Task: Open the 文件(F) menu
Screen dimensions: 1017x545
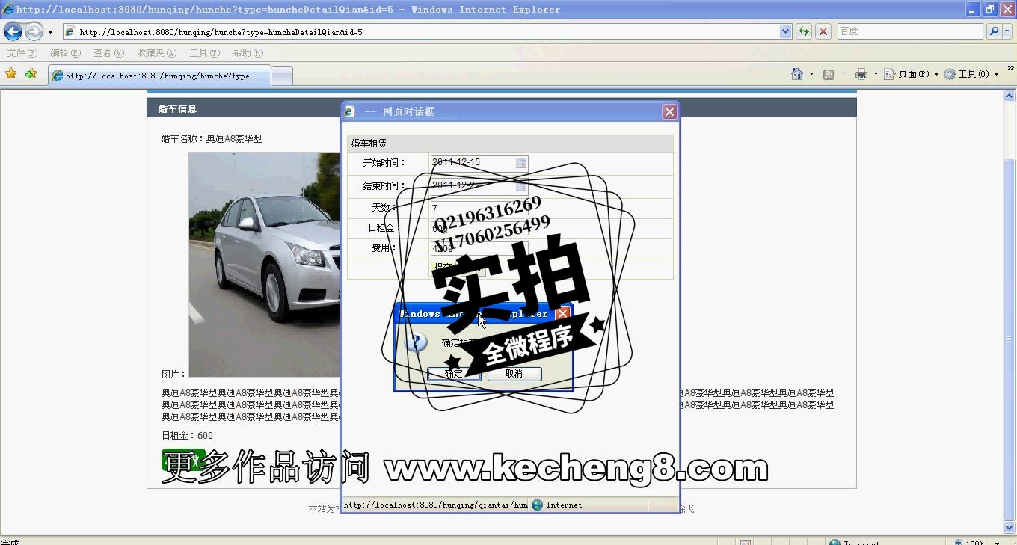Action: tap(22, 53)
